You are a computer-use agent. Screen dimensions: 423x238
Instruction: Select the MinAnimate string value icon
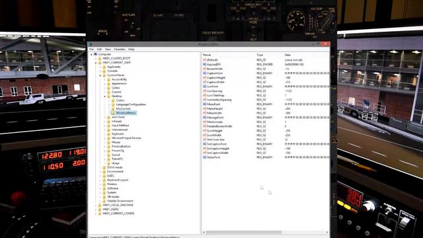pos(204,122)
